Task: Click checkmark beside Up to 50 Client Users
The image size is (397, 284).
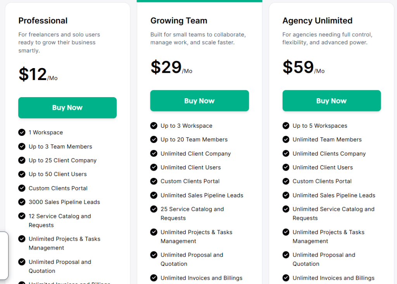Action: click(x=22, y=174)
